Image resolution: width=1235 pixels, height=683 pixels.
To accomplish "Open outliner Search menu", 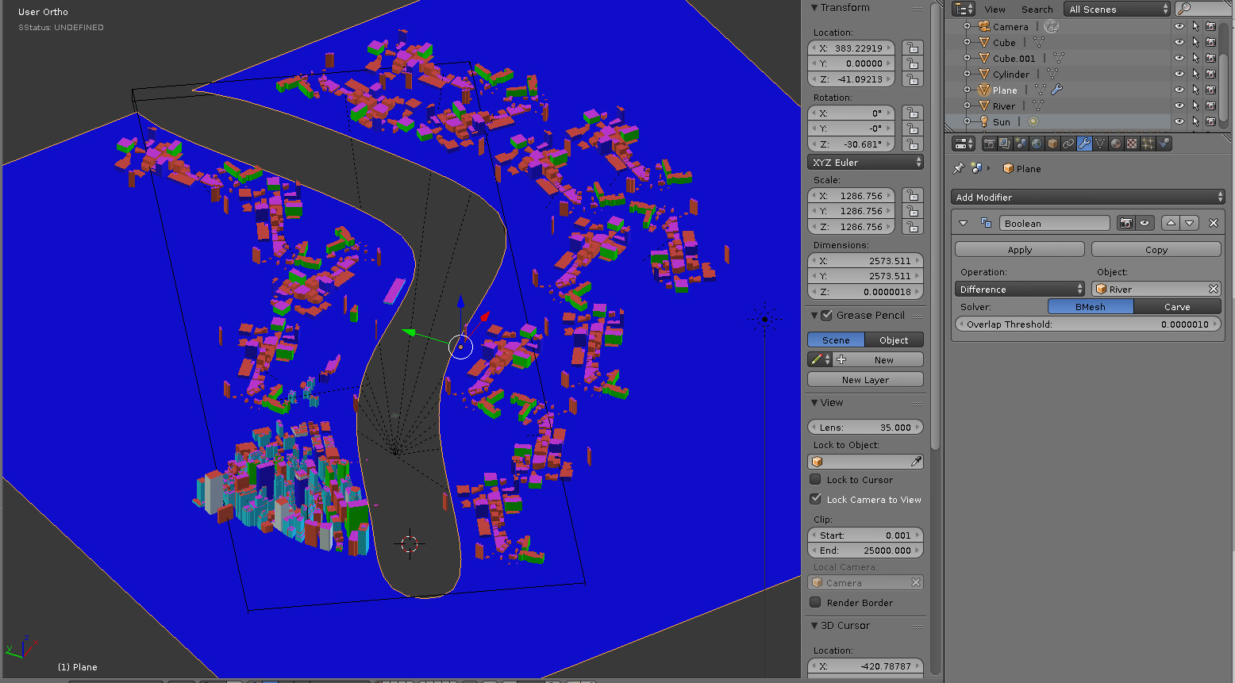I will click(x=1037, y=10).
